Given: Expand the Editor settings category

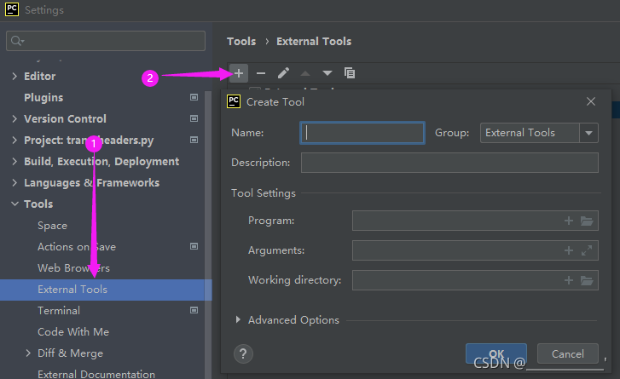Looking at the screenshot, I should click(14, 77).
